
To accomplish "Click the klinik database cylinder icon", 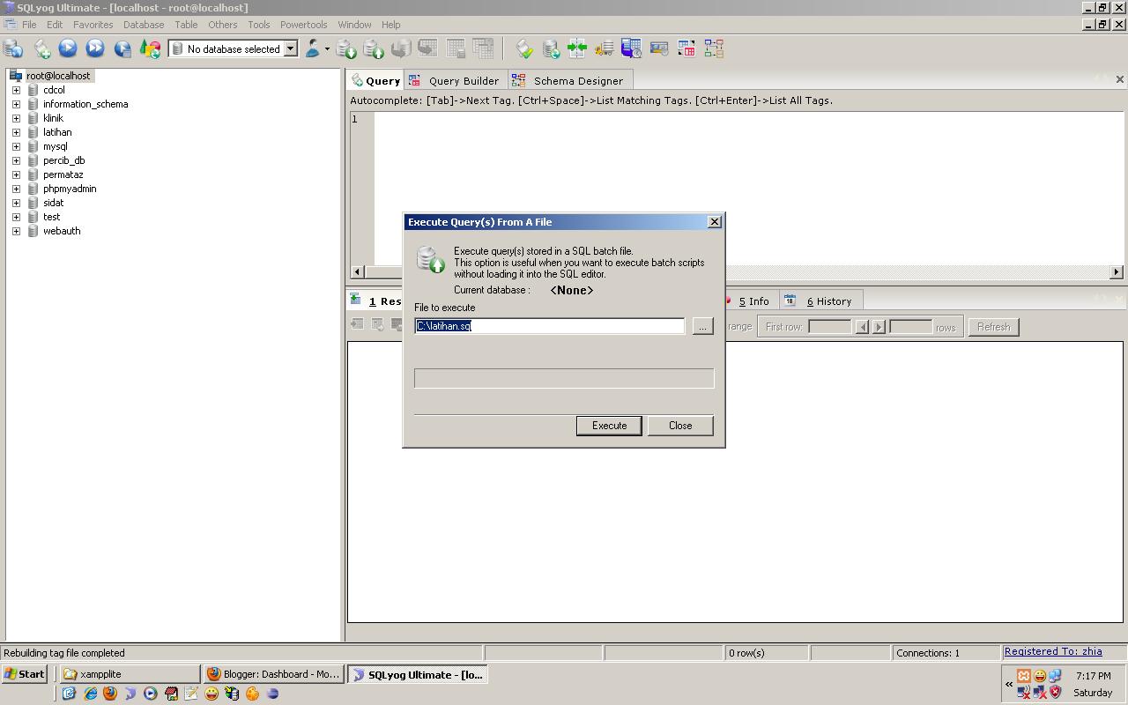I will [33, 118].
